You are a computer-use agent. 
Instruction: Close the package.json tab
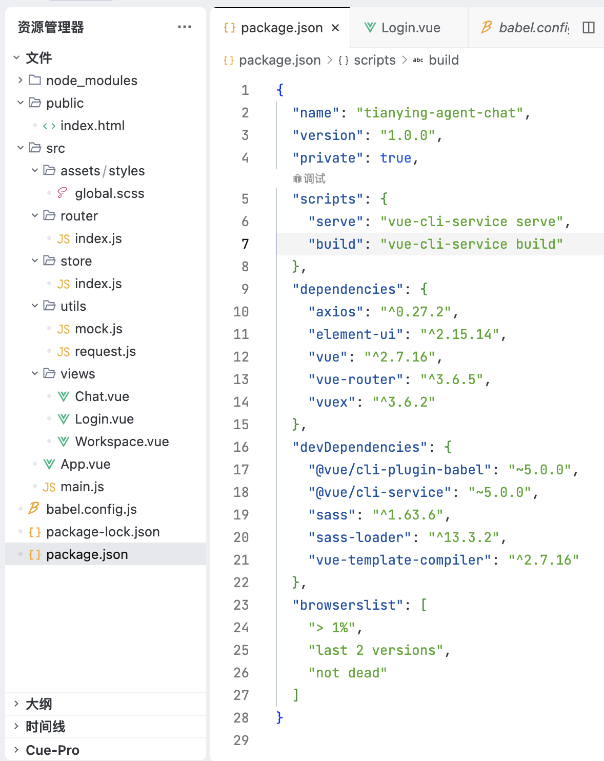tap(335, 28)
